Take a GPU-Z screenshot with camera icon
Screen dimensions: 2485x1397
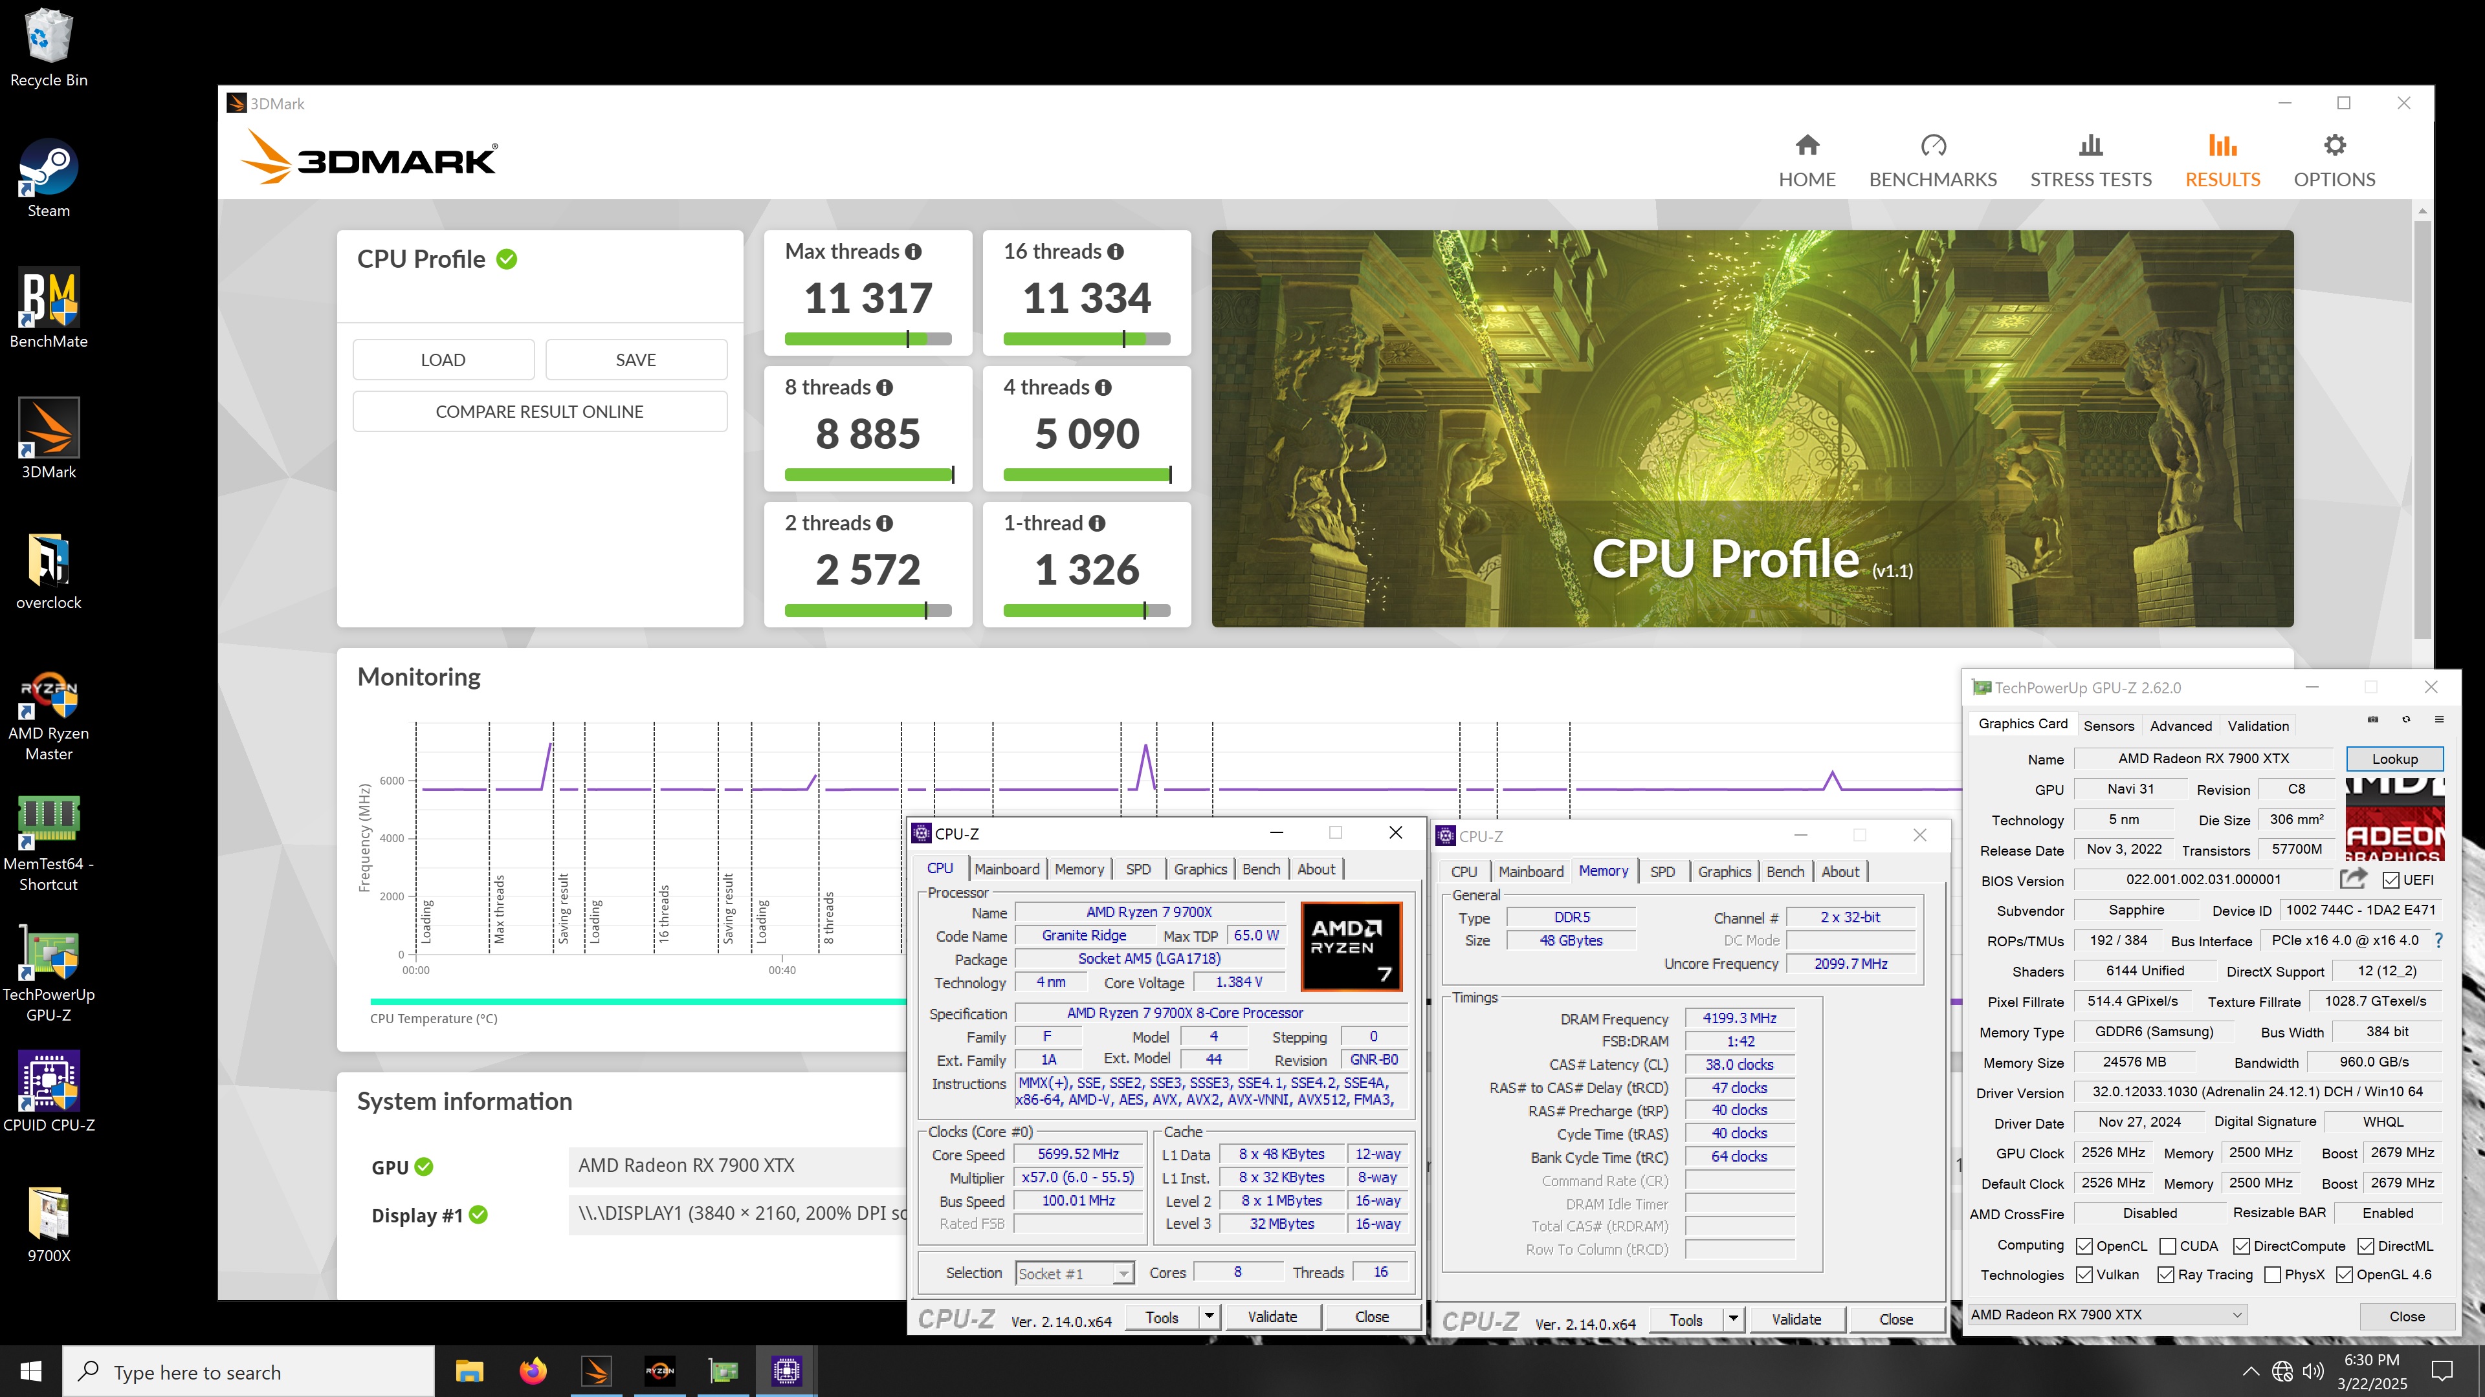(2372, 719)
